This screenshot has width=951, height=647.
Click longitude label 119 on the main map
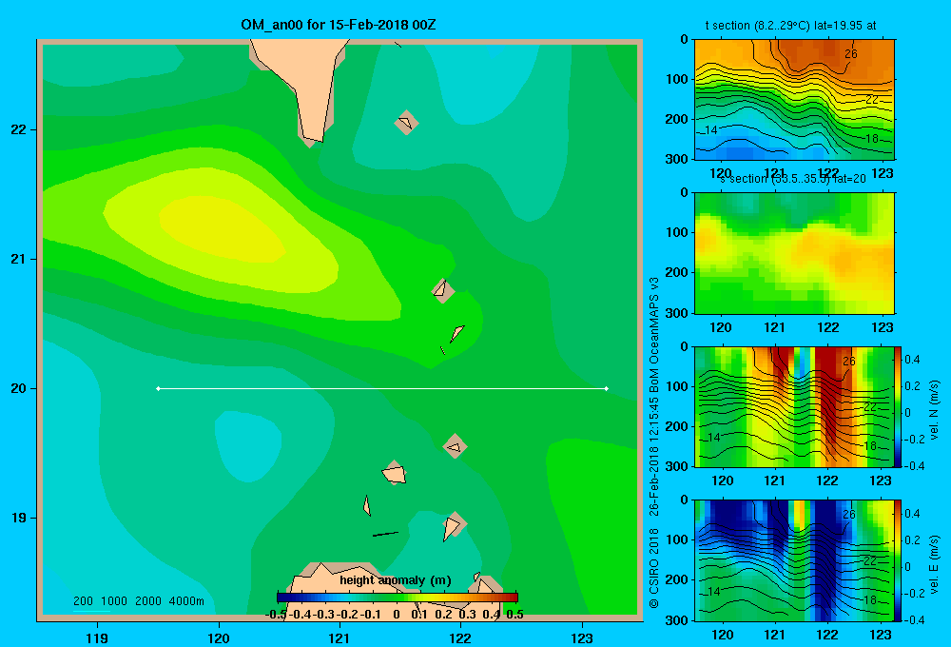click(x=98, y=638)
